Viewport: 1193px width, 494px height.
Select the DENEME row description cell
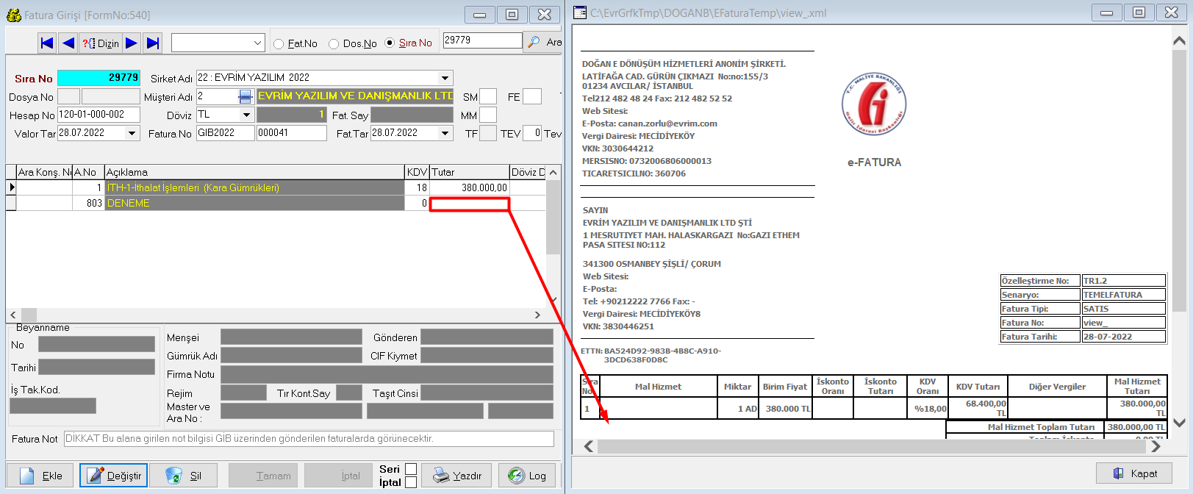pos(255,203)
